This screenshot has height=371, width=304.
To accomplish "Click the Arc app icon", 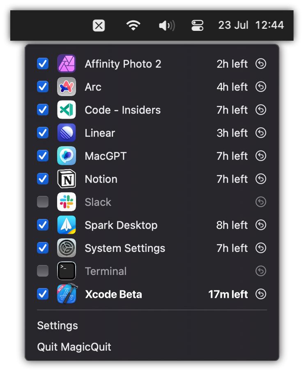I will coord(67,87).
